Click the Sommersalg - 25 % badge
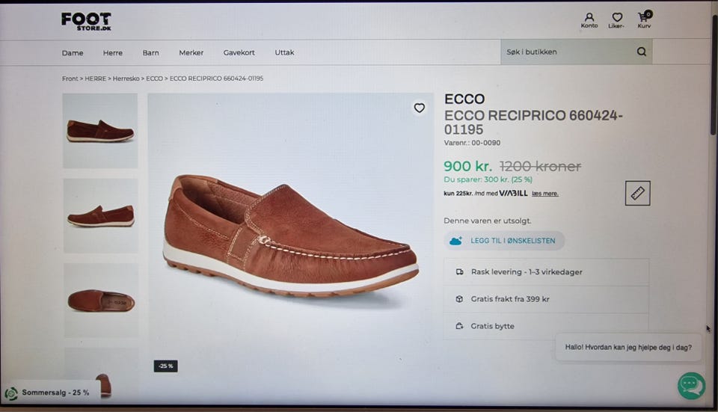The image size is (718, 412). coord(48,393)
